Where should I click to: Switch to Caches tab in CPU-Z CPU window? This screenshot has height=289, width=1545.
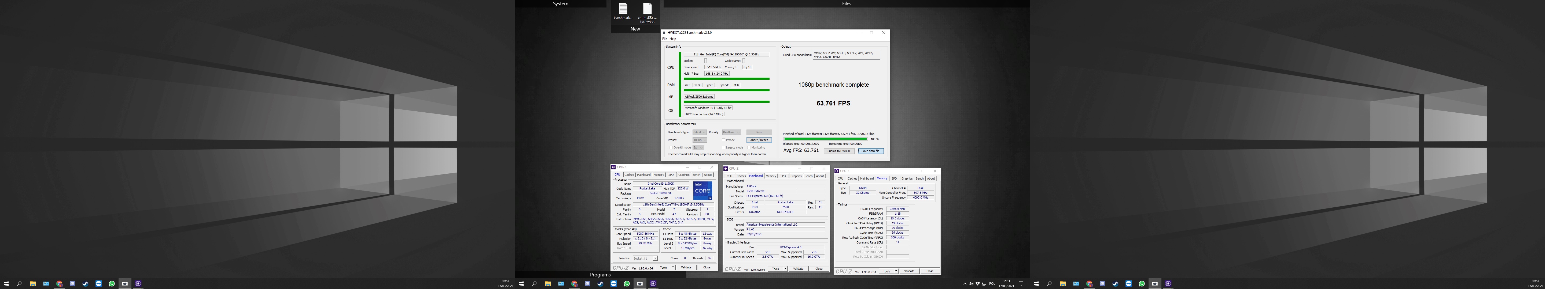click(x=629, y=175)
